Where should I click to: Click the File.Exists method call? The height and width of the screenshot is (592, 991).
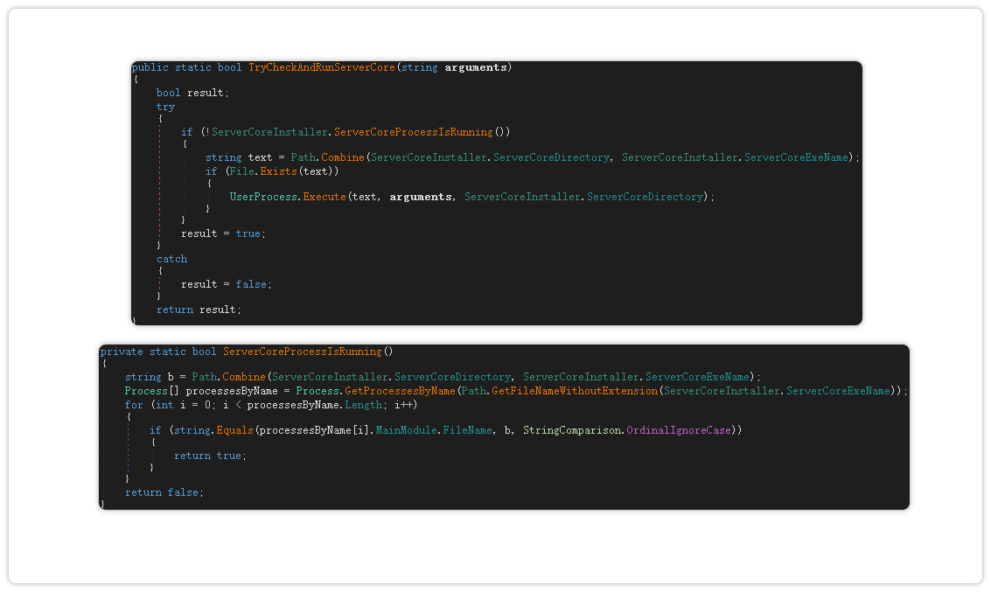pyautogui.click(x=279, y=171)
